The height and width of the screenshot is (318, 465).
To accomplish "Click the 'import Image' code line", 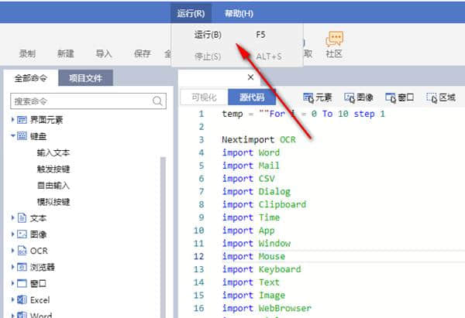I will tap(253, 296).
